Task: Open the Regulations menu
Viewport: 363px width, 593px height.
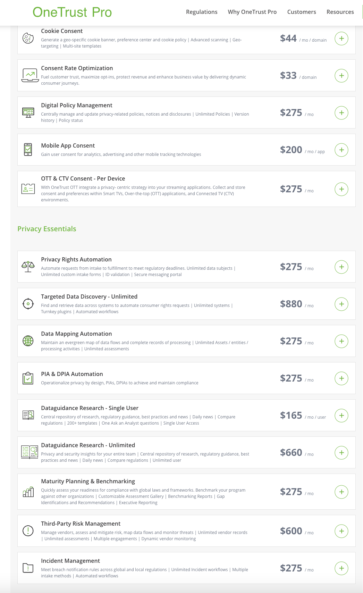Action: [x=202, y=11]
